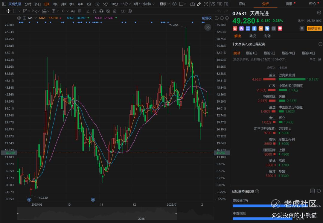Image resolution: width=323 pixels, height=223 pixels.
Task: Switch to the 财务 tab
Action: (267, 36)
